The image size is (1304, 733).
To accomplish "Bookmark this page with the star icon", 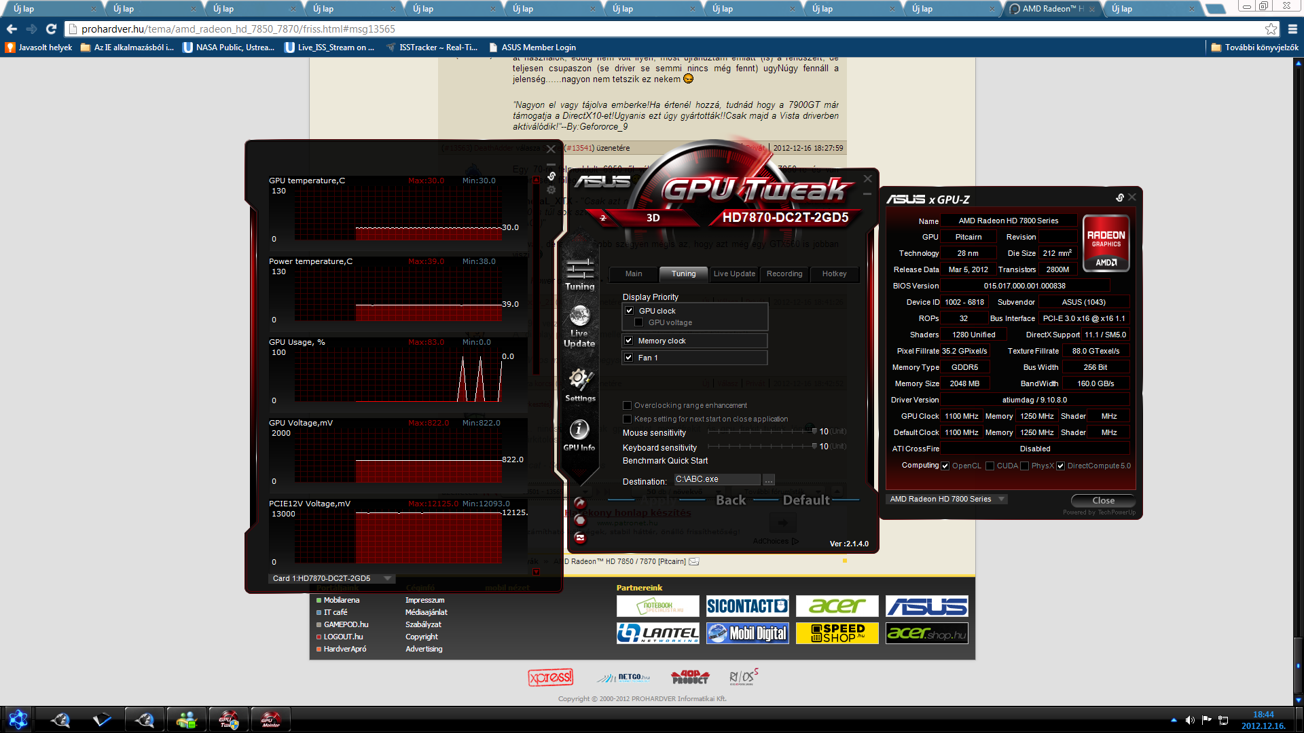I will pyautogui.click(x=1271, y=29).
